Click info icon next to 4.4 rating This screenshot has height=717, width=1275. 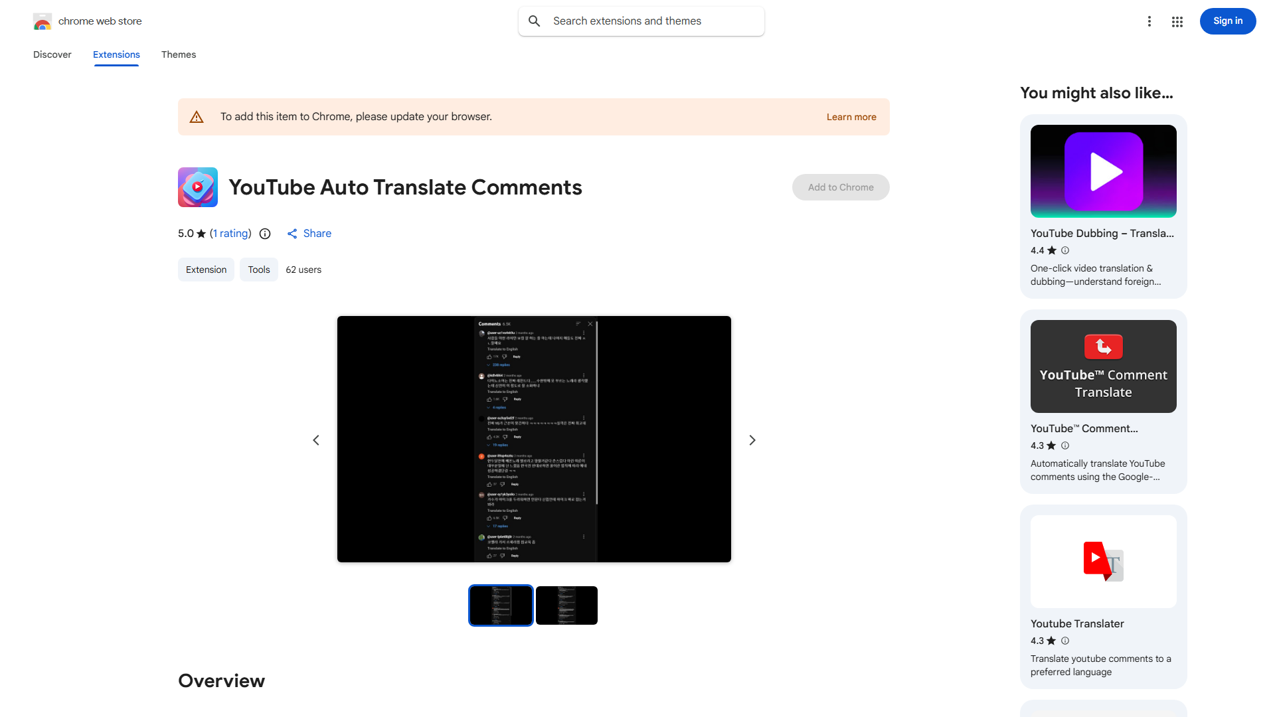1065,250
